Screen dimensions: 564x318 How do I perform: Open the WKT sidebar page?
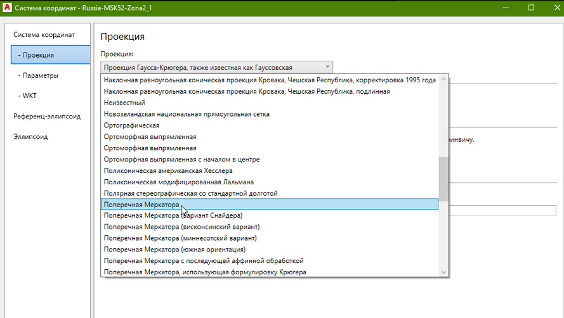coord(29,96)
